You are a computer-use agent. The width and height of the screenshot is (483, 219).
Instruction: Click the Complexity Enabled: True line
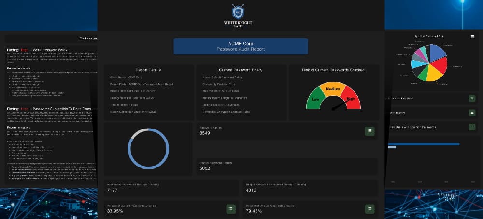219,84
